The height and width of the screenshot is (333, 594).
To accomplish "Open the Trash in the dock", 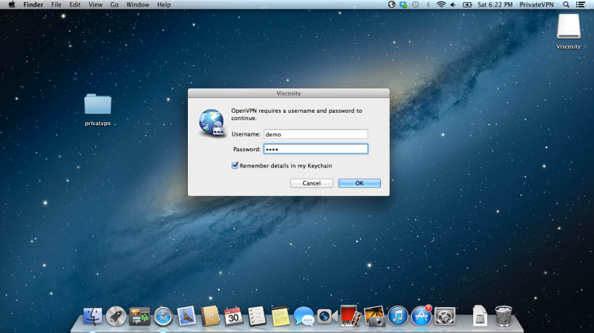I will point(503,317).
